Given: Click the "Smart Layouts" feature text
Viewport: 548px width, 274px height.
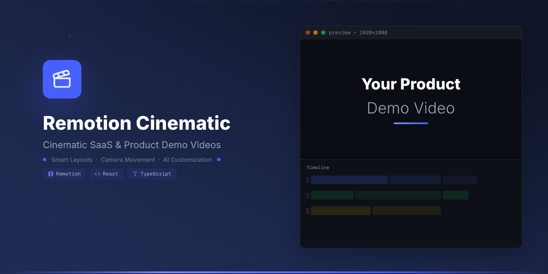Looking at the screenshot, I should pyautogui.click(x=72, y=160).
